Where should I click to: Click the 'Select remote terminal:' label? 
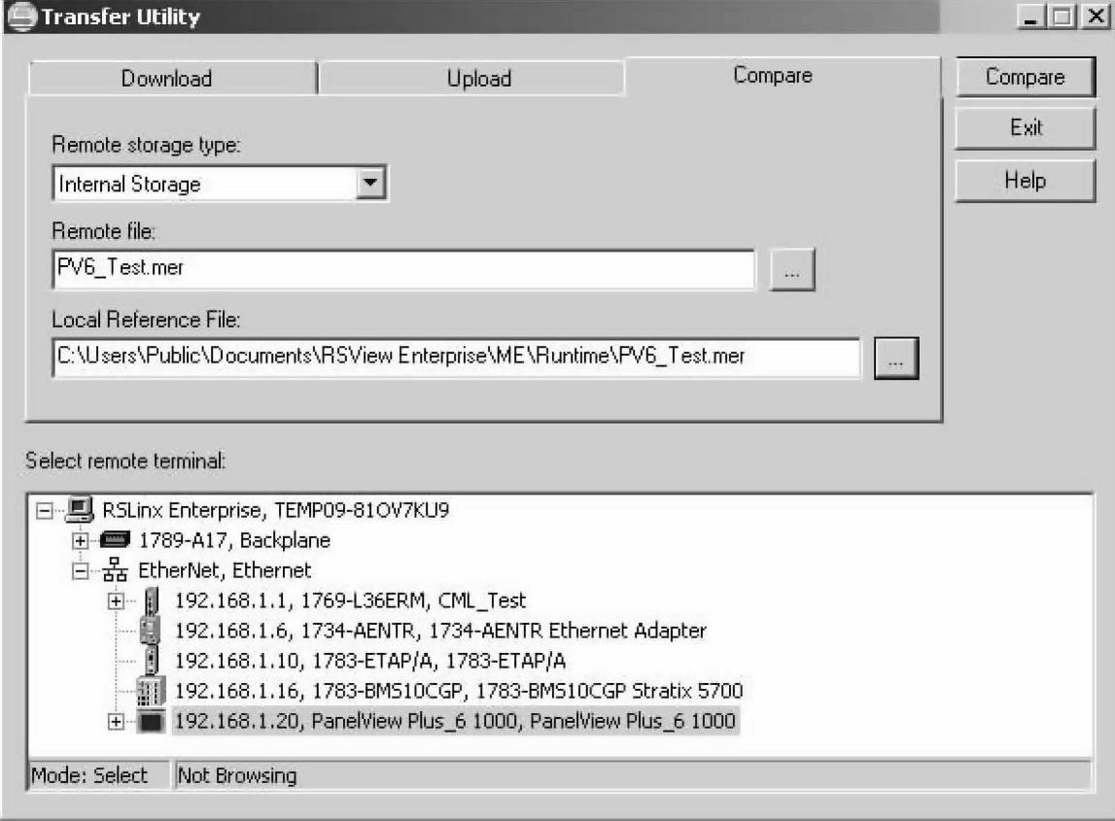click(125, 461)
